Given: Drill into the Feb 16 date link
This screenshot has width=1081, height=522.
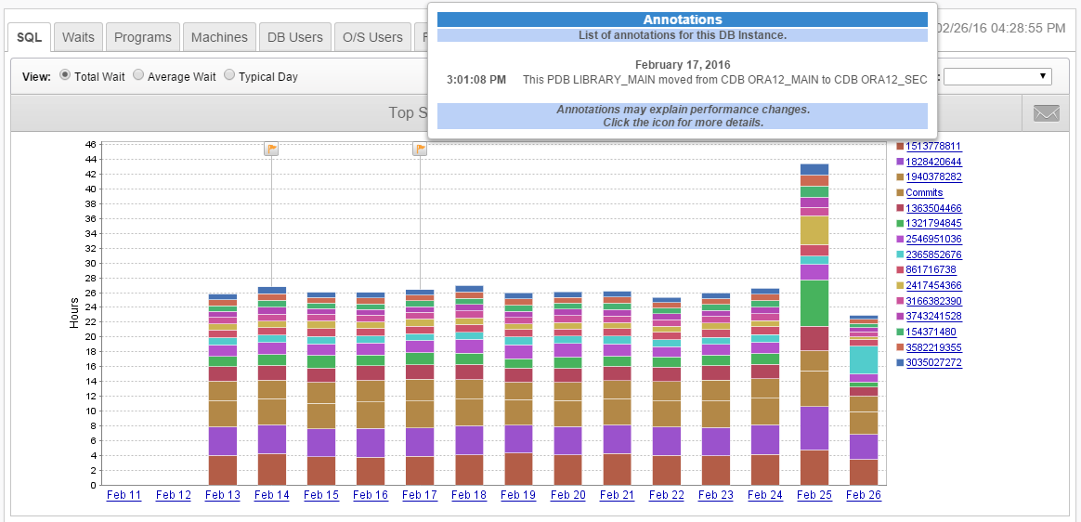Looking at the screenshot, I should [371, 495].
